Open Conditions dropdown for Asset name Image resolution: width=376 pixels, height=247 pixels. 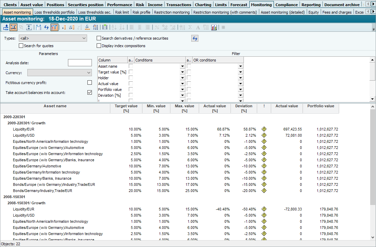[182, 66]
